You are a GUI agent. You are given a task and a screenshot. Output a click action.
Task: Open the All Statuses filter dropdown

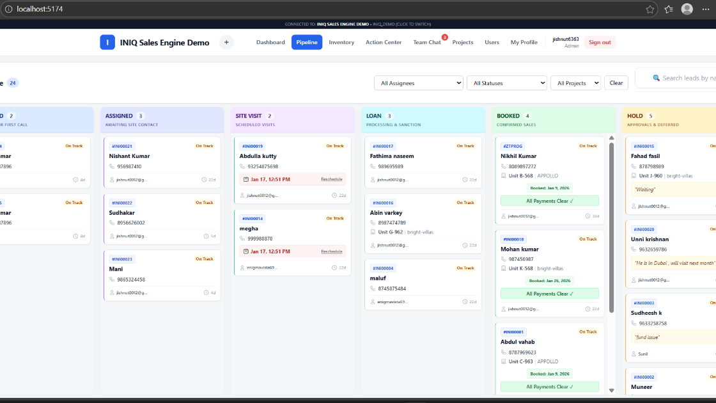click(x=506, y=83)
